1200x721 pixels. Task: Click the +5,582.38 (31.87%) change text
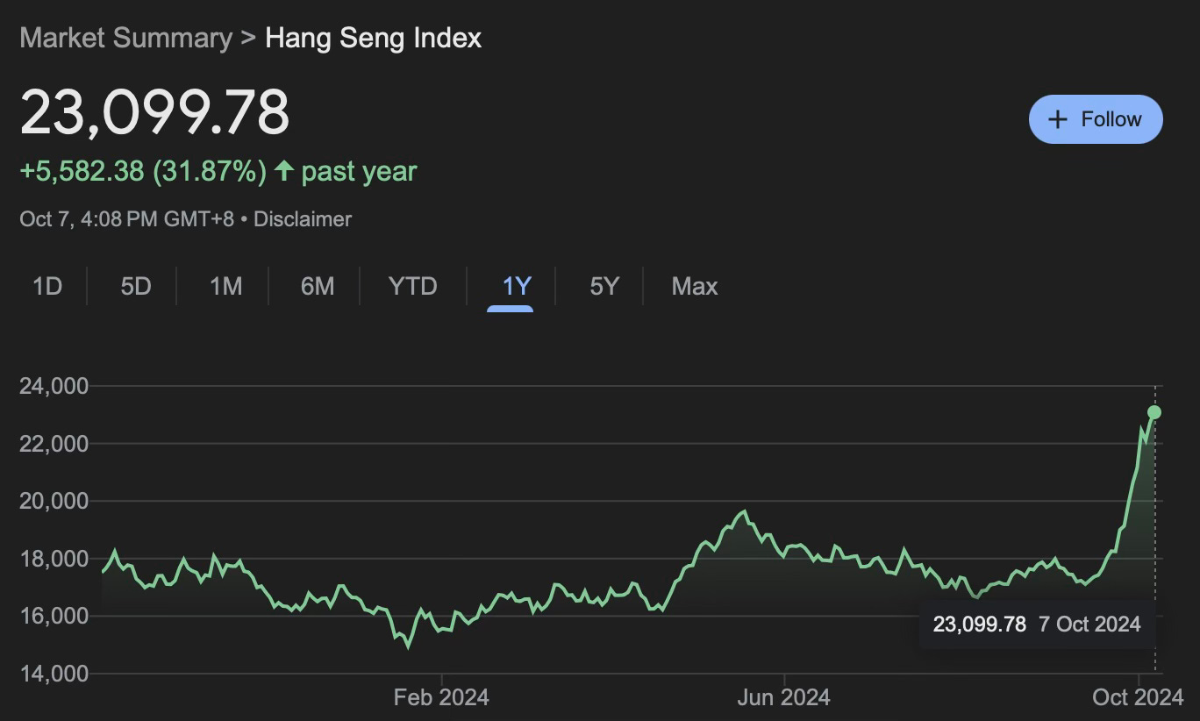pos(143,171)
